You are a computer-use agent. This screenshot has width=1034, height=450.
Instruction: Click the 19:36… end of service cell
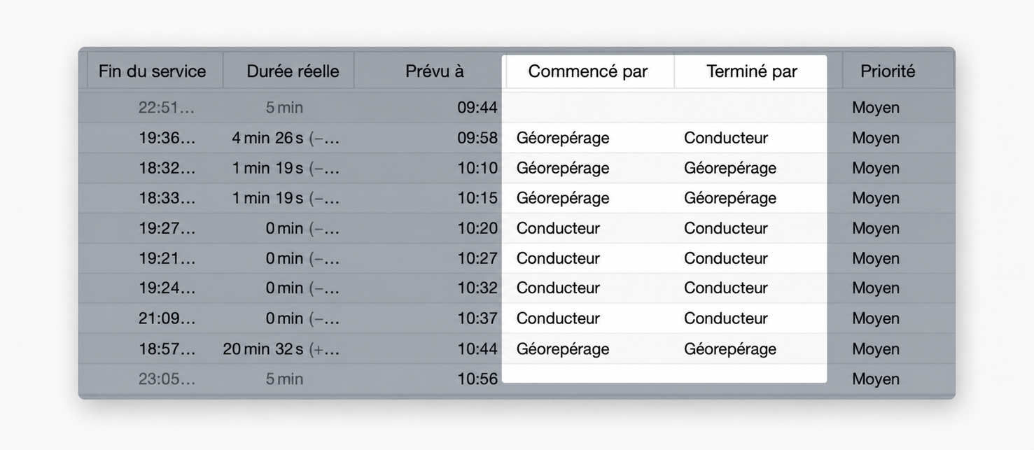coord(167,138)
